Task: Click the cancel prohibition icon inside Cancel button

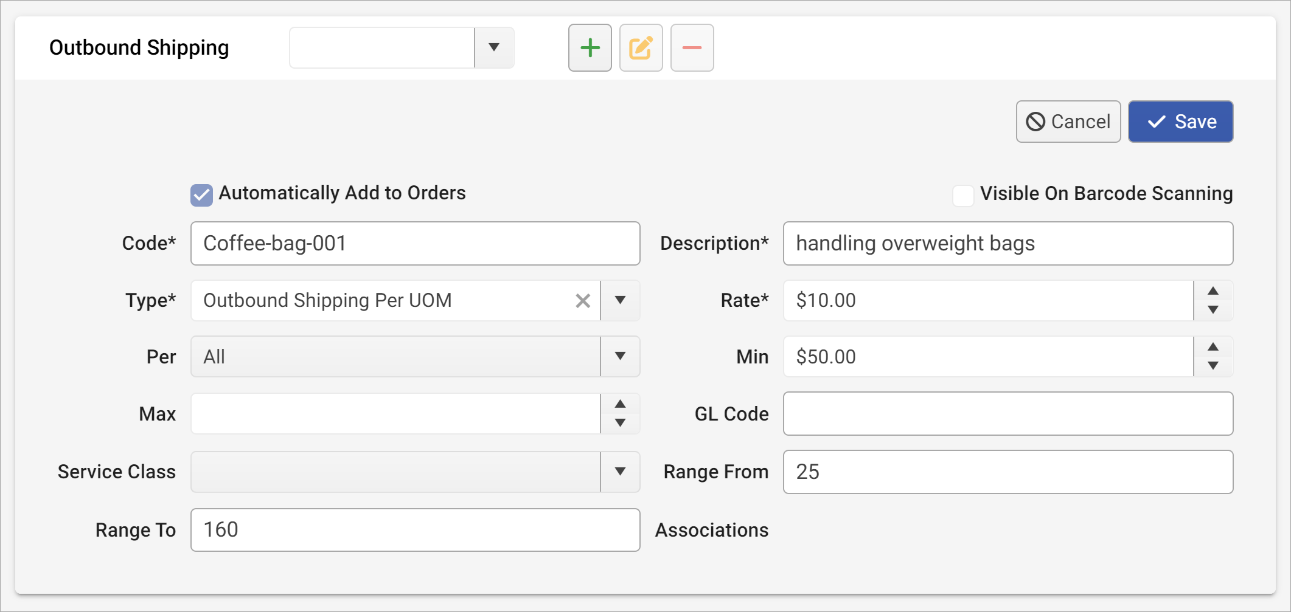Action: pos(1037,122)
